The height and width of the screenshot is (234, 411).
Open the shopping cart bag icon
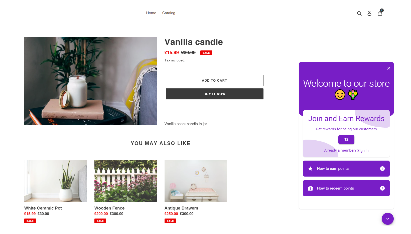click(x=380, y=13)
